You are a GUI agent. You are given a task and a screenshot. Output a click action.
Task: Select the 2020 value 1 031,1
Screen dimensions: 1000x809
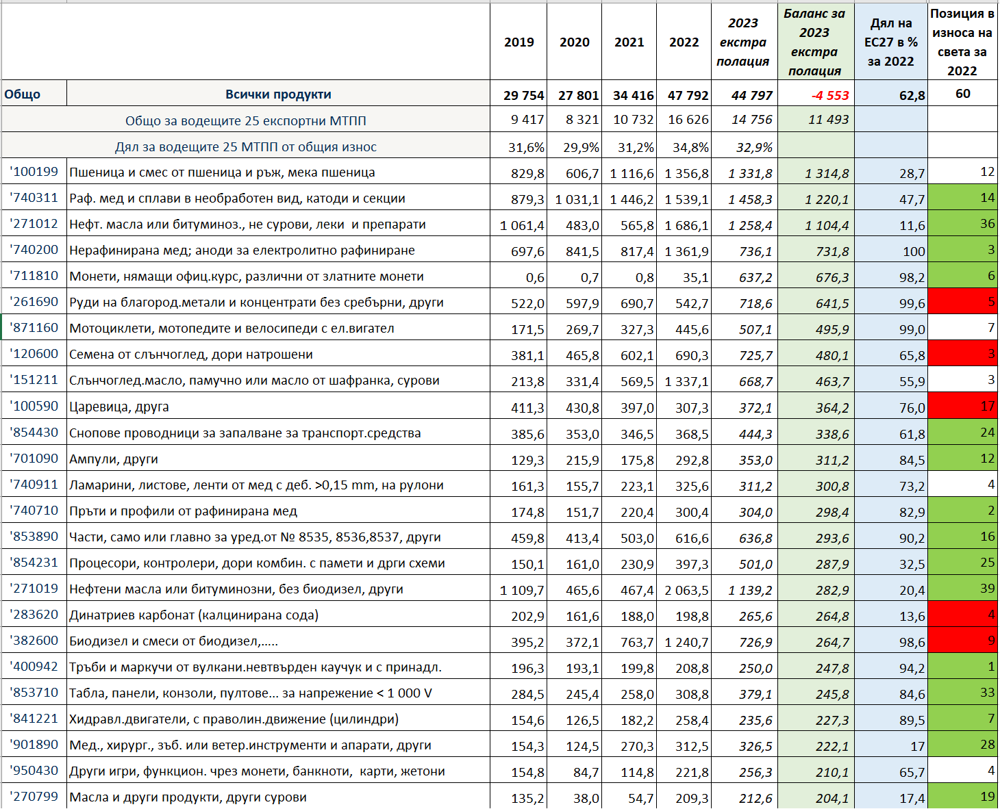(x=574, y=199)
